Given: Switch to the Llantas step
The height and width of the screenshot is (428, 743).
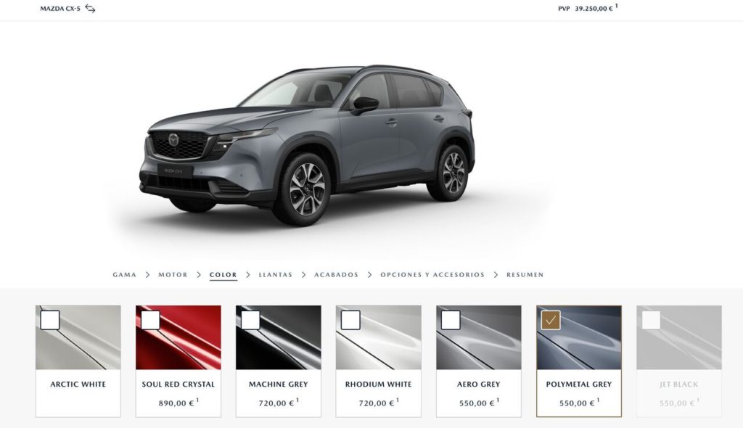Looking at the screenshot, I should click(x=275, y=275).
